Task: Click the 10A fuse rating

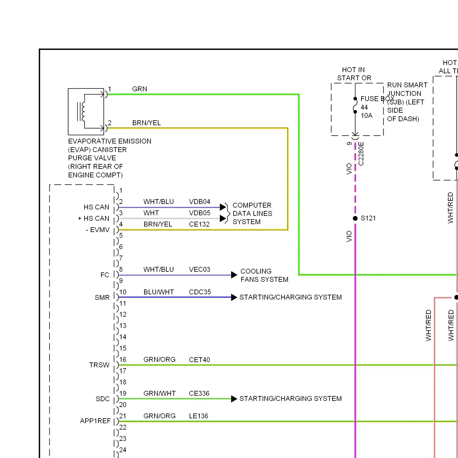Action: coord(366,116)
